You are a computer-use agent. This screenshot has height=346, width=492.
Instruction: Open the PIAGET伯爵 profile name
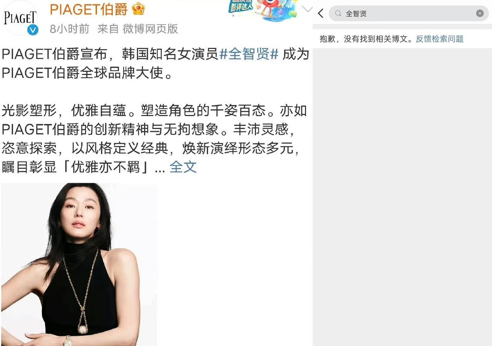point(89,9)
